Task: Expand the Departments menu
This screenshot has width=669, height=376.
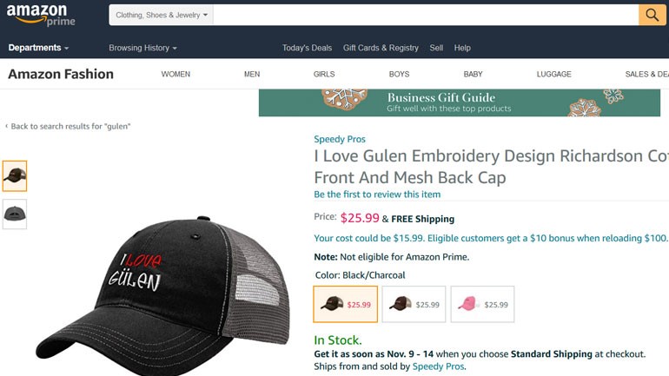Action: 38,48
